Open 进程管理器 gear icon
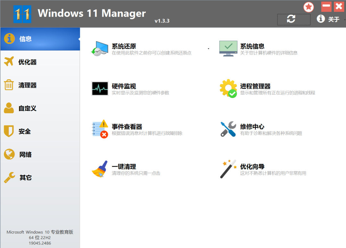346x248 pixels. click(x=228, y=88)
